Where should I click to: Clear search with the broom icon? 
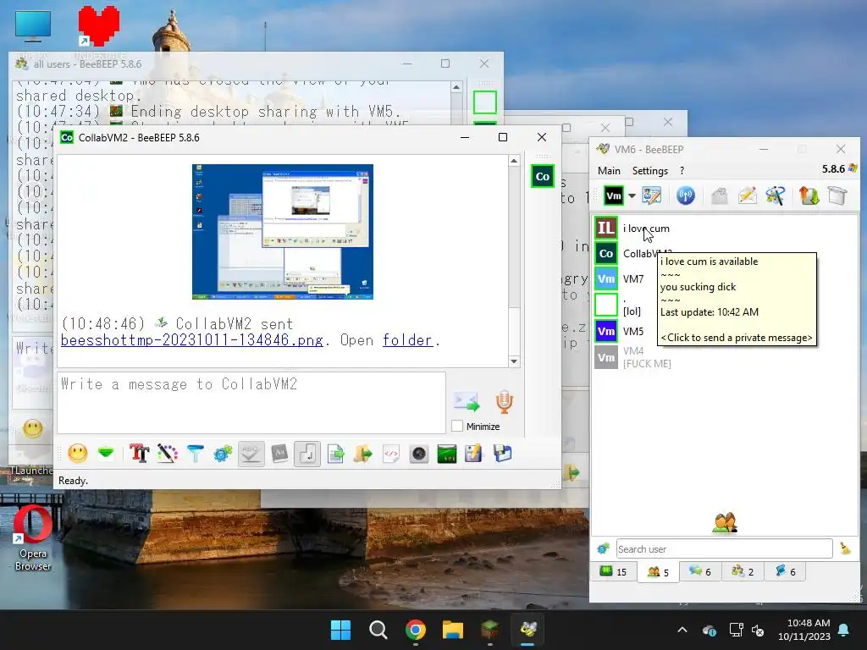pos(845,548)
